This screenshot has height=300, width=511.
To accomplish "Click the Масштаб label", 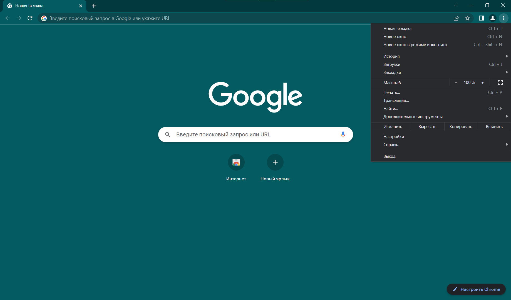I will [x=392, y=83].
